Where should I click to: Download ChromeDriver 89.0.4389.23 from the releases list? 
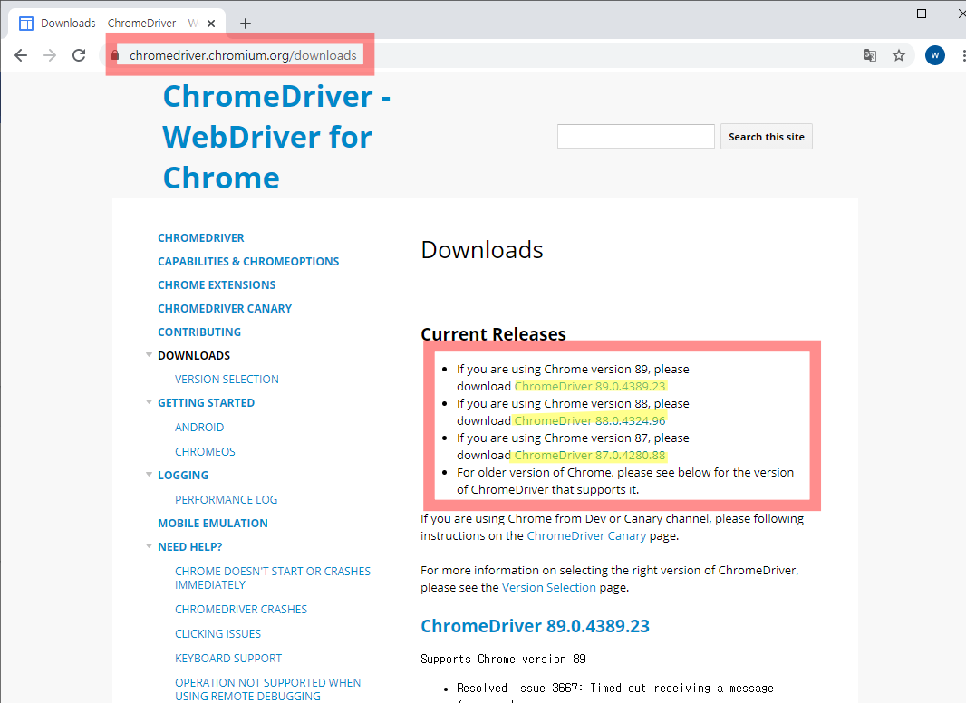pyautogui.click(x=590, y=386)
